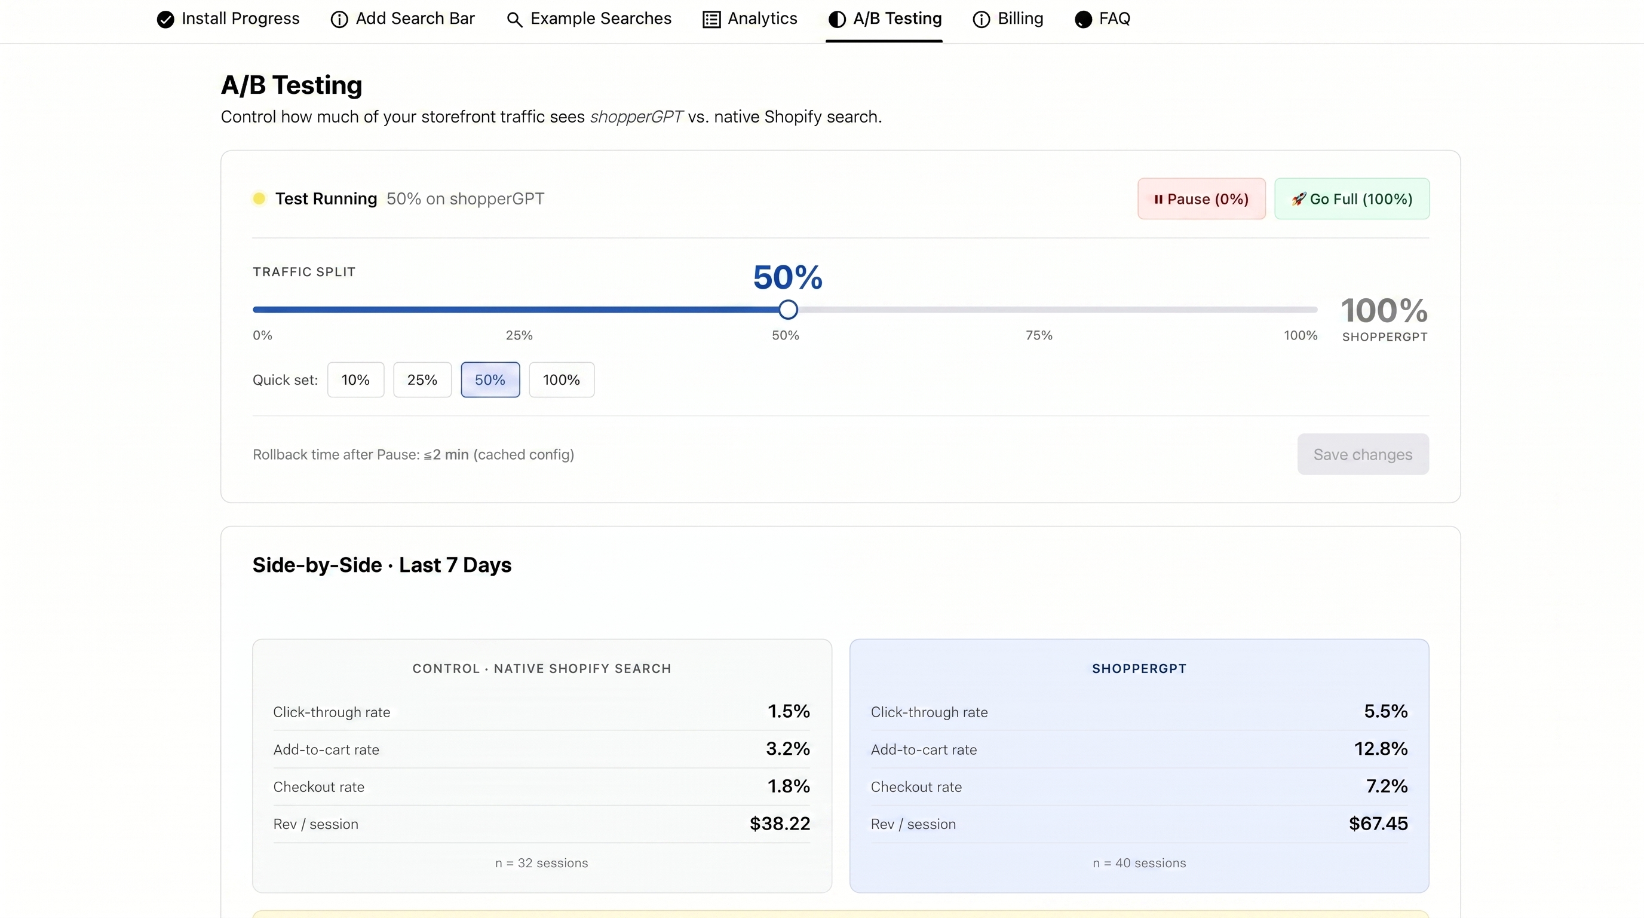Click the slider track at the 75% mark
The image size is (1644, 918).
click(x=1052, y=310)
